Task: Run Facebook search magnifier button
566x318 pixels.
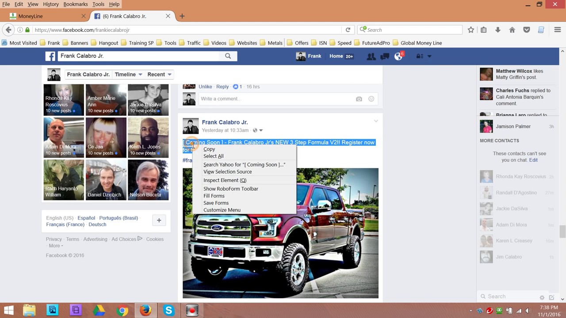Action: pos(228,56)
